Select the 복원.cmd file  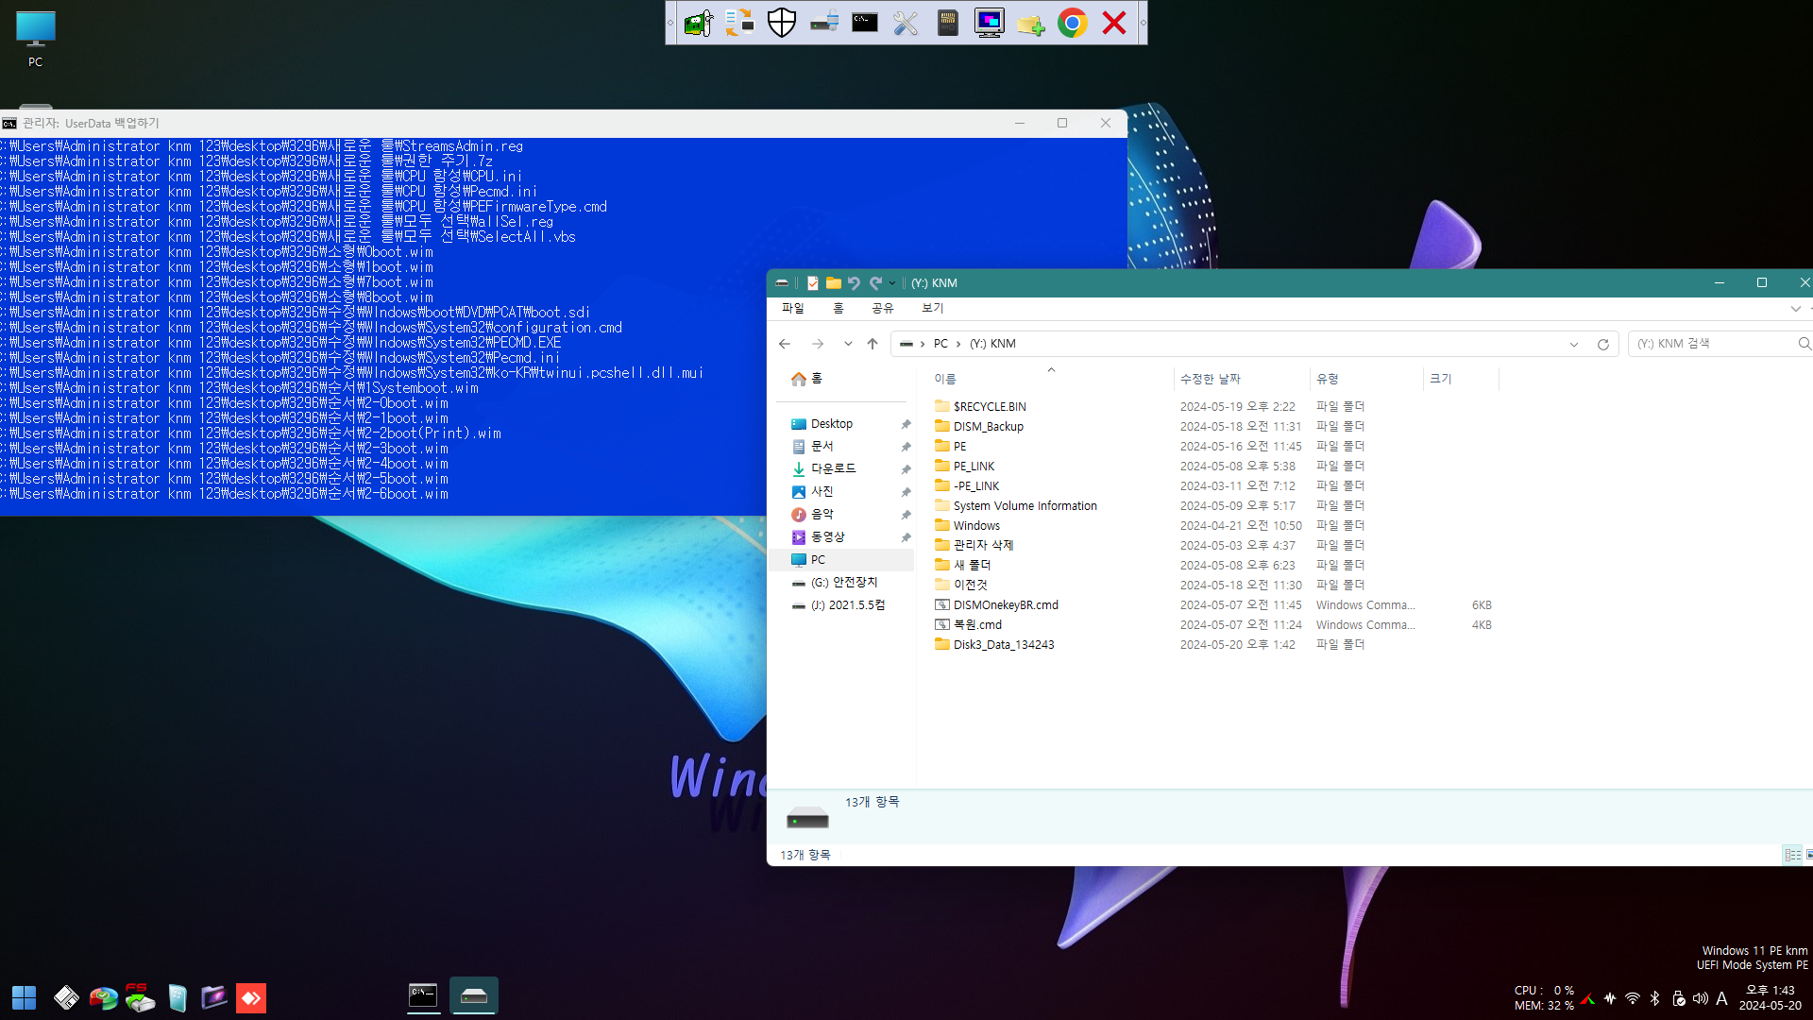977,625
